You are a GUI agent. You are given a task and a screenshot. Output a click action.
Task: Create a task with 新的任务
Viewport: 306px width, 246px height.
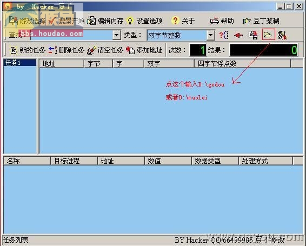(28, 50)
